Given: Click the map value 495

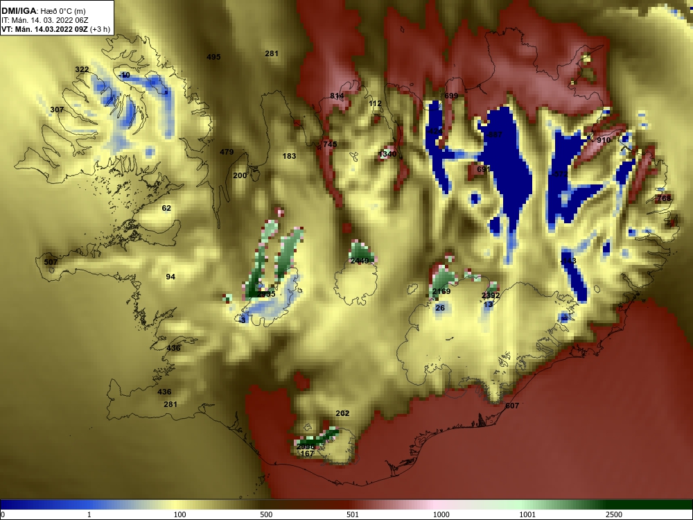Looking at the screenshot, I should click(x=213, y=57).
